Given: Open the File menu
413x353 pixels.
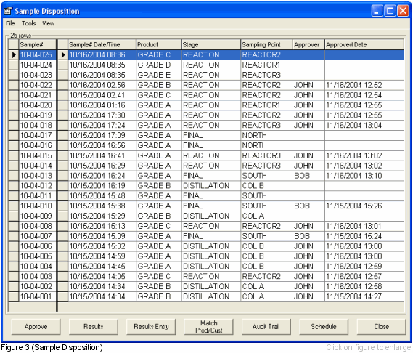Looking at the screenshot, I should [x=10, y=23].
